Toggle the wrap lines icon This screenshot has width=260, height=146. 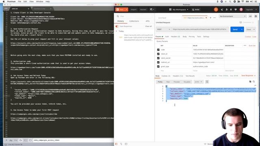pyautogui.click(x=207, y=82)
